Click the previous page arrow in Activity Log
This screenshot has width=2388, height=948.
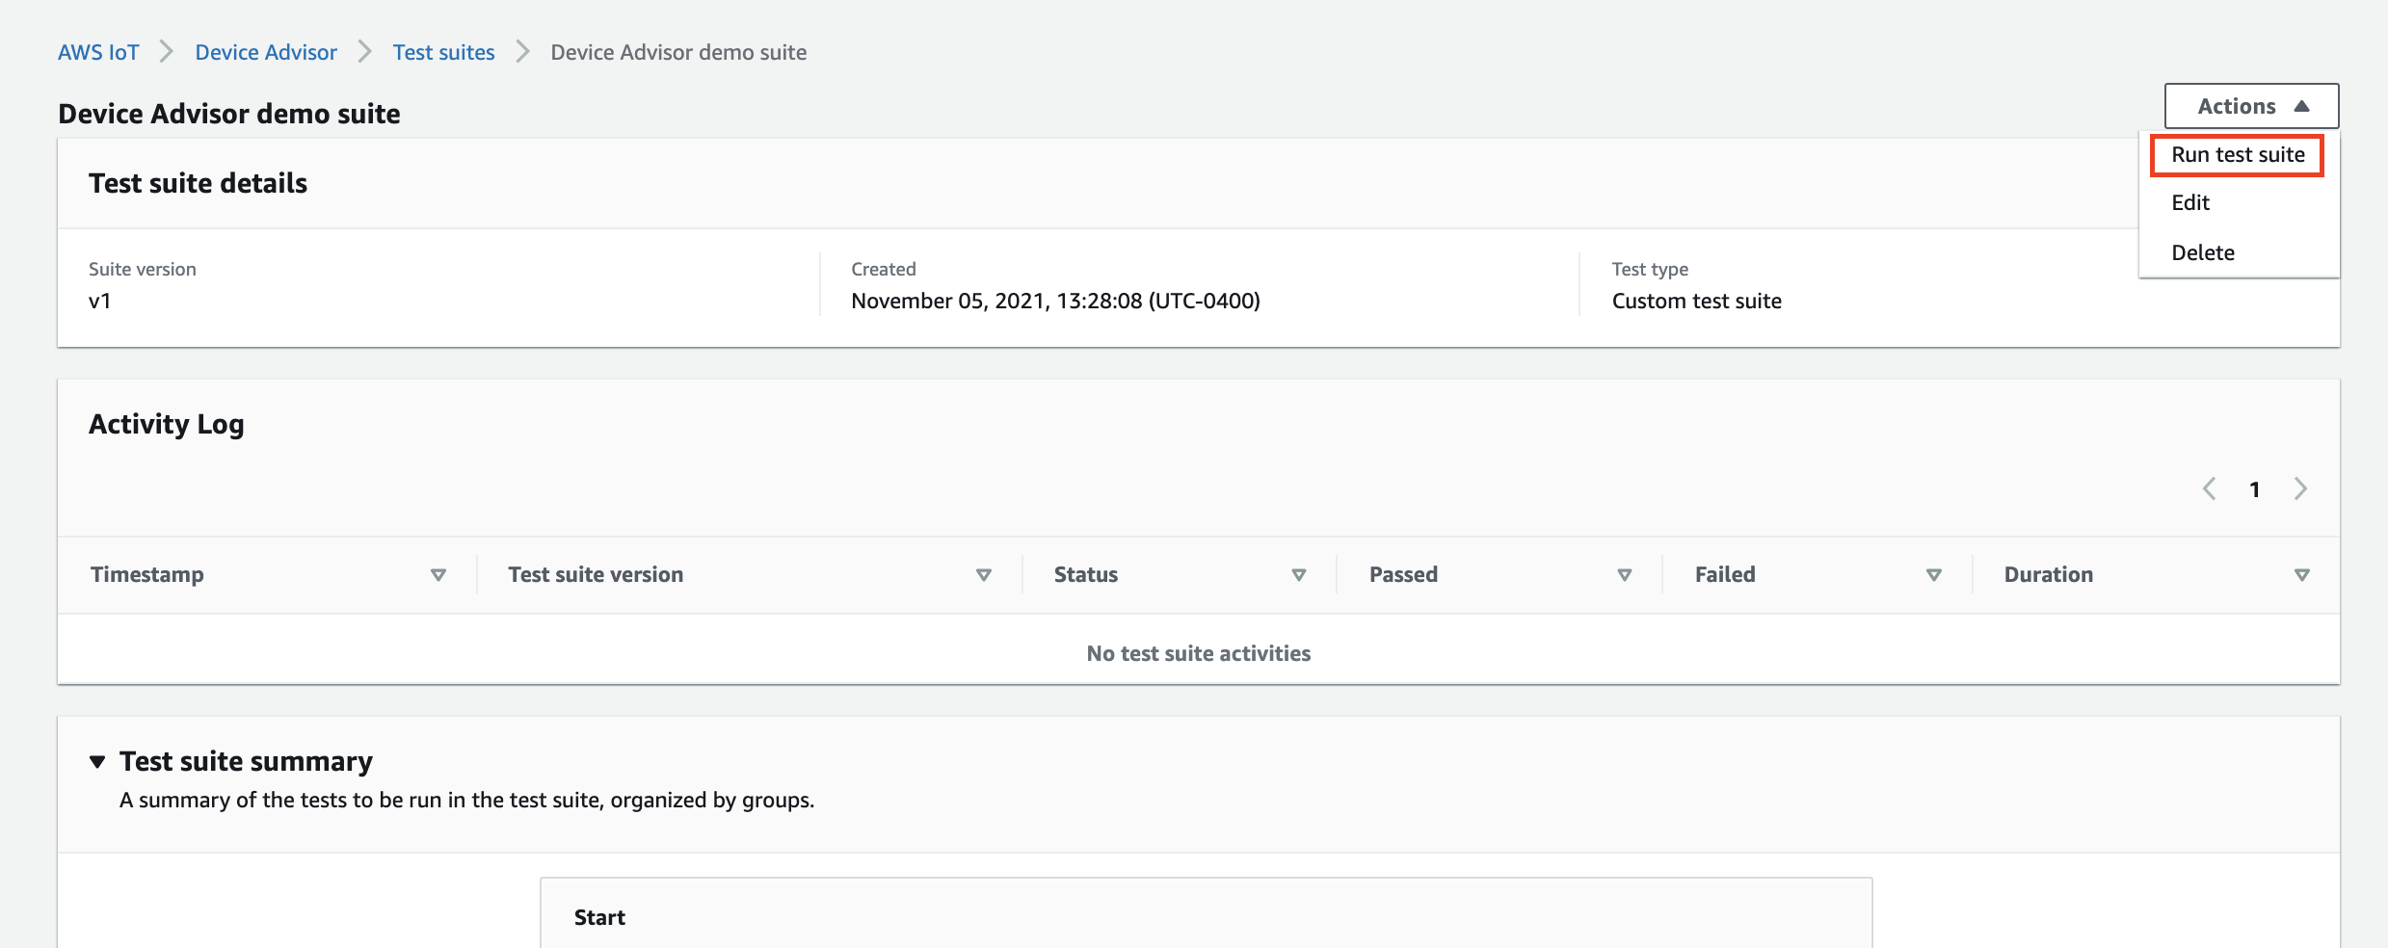2209,488
